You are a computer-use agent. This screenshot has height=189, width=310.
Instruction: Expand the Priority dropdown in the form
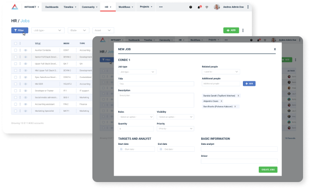tap(175, 128)
